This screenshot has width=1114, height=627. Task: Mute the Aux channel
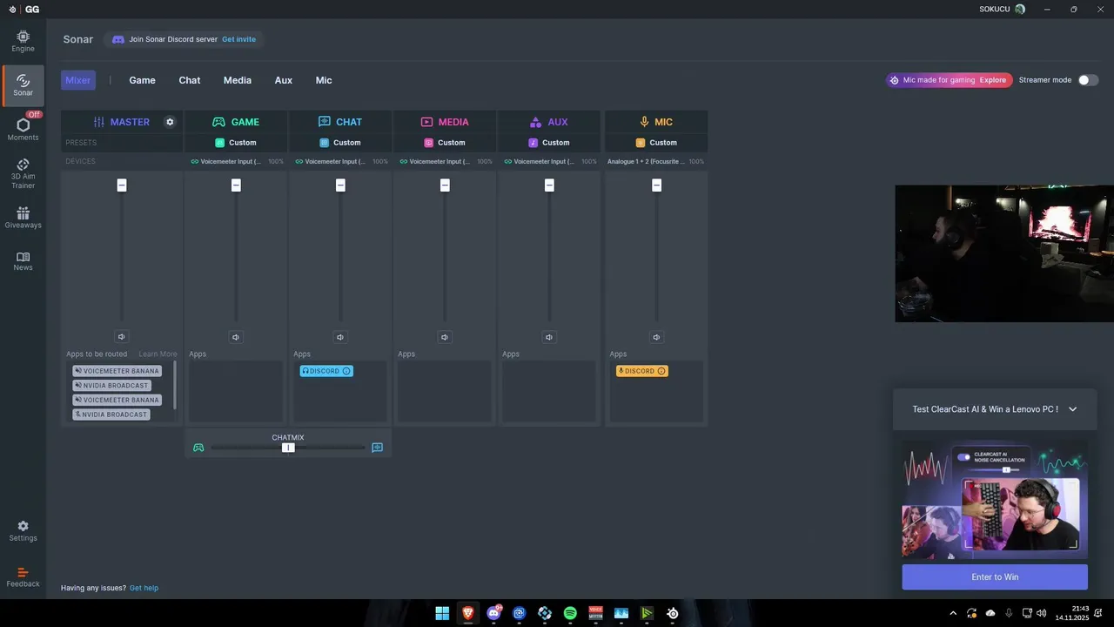pos(549,337)
